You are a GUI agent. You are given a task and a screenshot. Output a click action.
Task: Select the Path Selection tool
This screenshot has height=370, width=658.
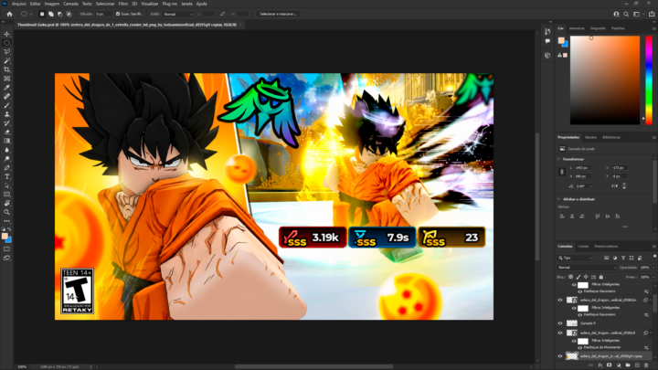point(6,185)
